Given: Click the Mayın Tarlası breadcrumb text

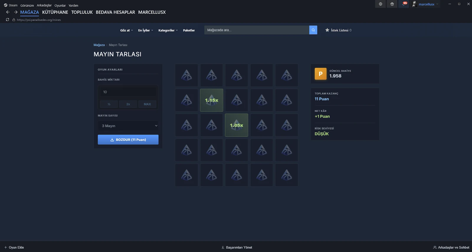Looking at the screenshot, I should (118, 45).
